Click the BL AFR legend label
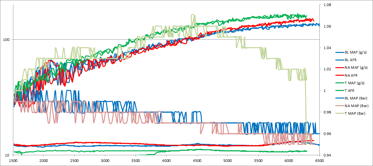 click(x=351, y=60)
